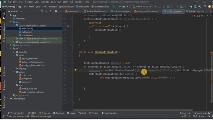Collapse the xml resources folder
This screenshot has width=213, height=120.
[x=14, y=85]
